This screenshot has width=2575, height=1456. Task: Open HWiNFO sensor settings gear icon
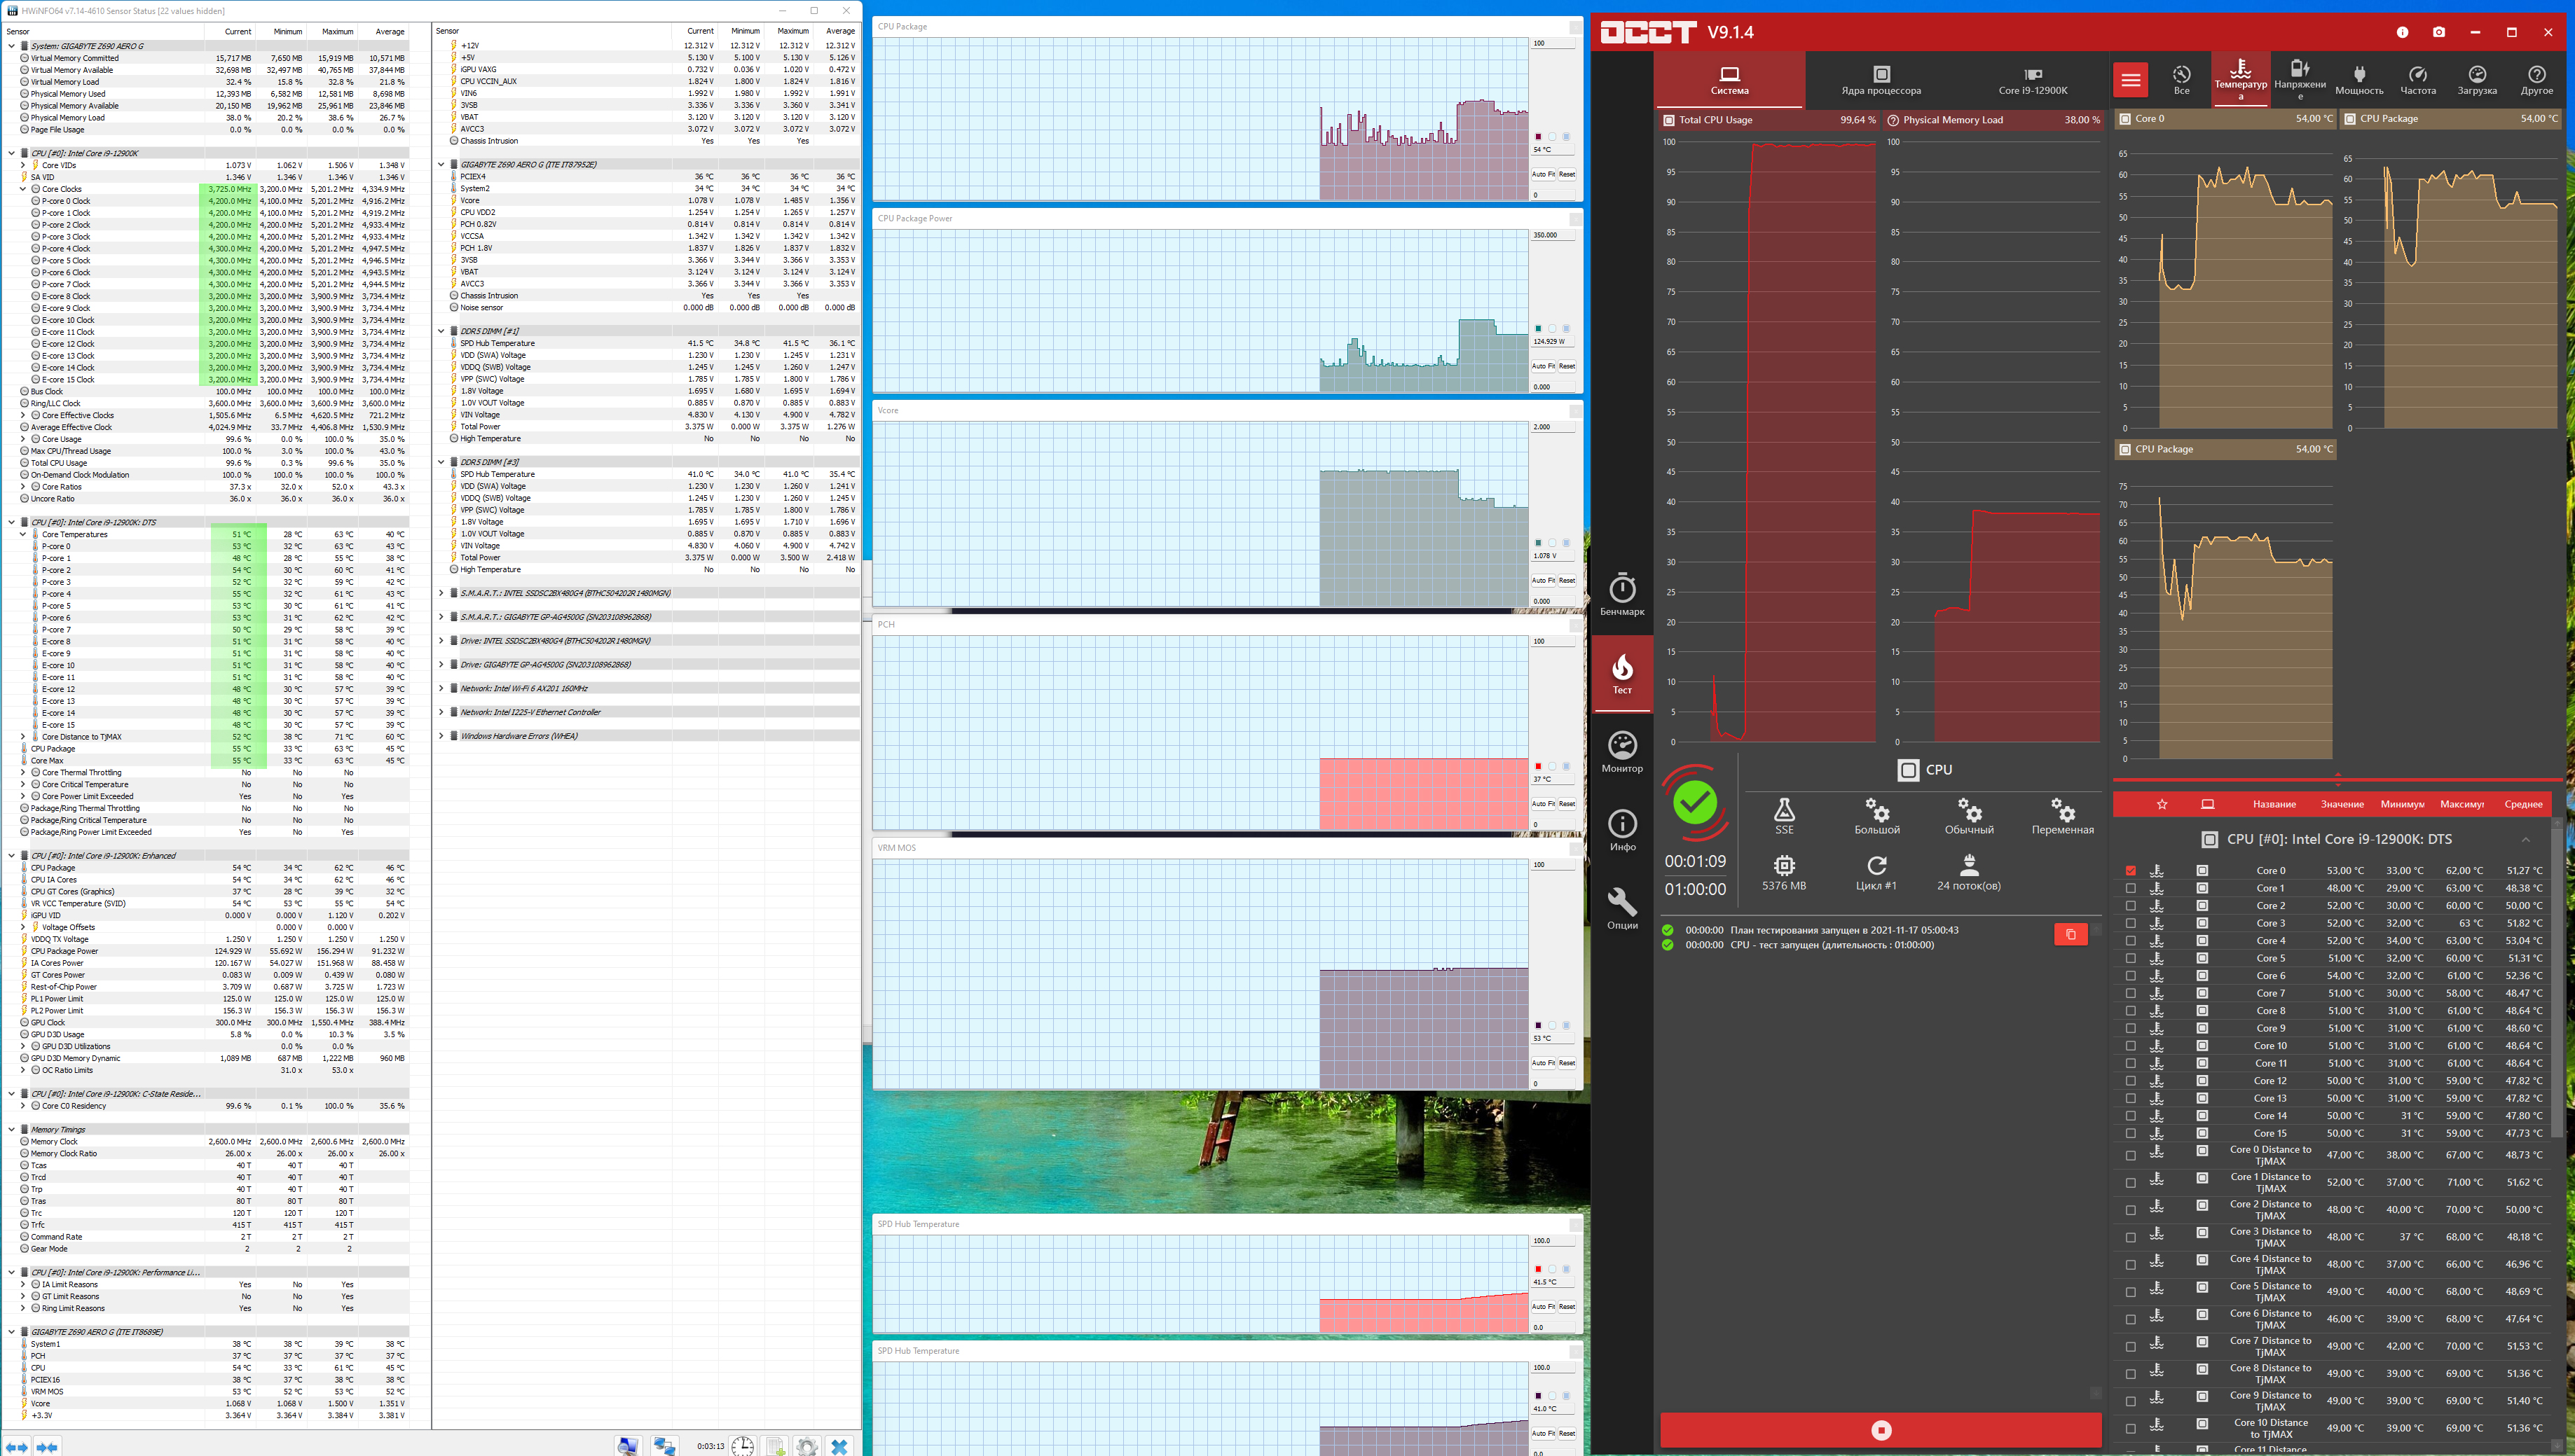[807, 1446]
